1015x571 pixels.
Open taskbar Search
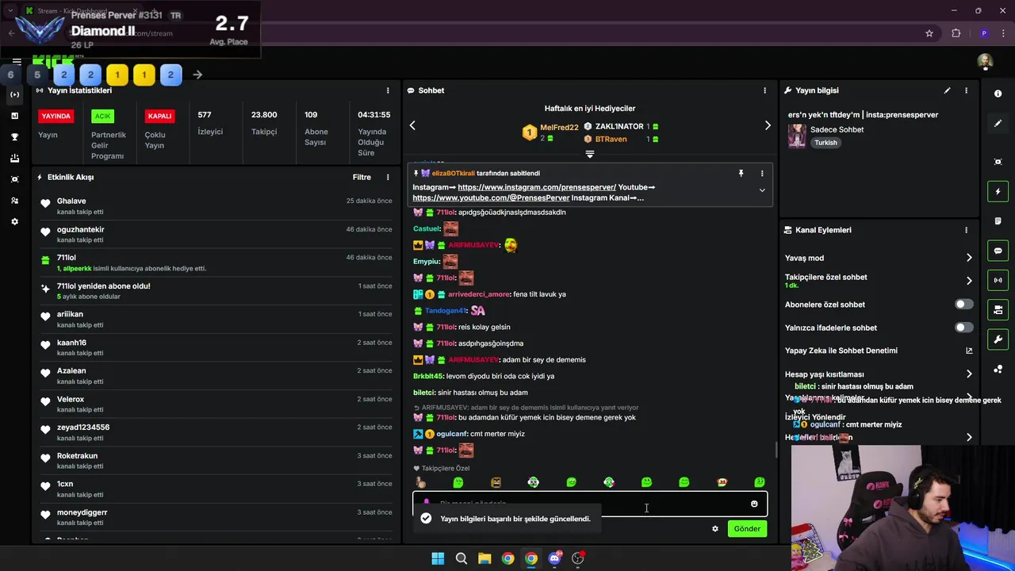click(461, 558)
